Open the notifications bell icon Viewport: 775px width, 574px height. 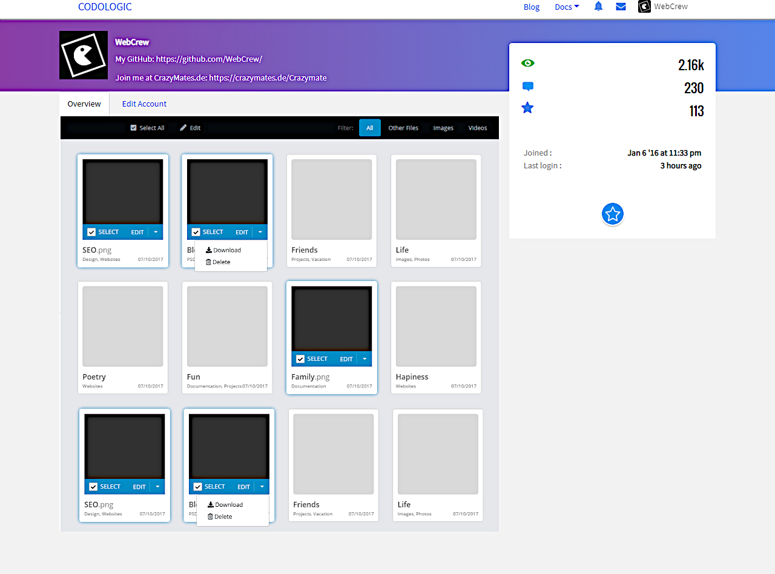point(598,7)
